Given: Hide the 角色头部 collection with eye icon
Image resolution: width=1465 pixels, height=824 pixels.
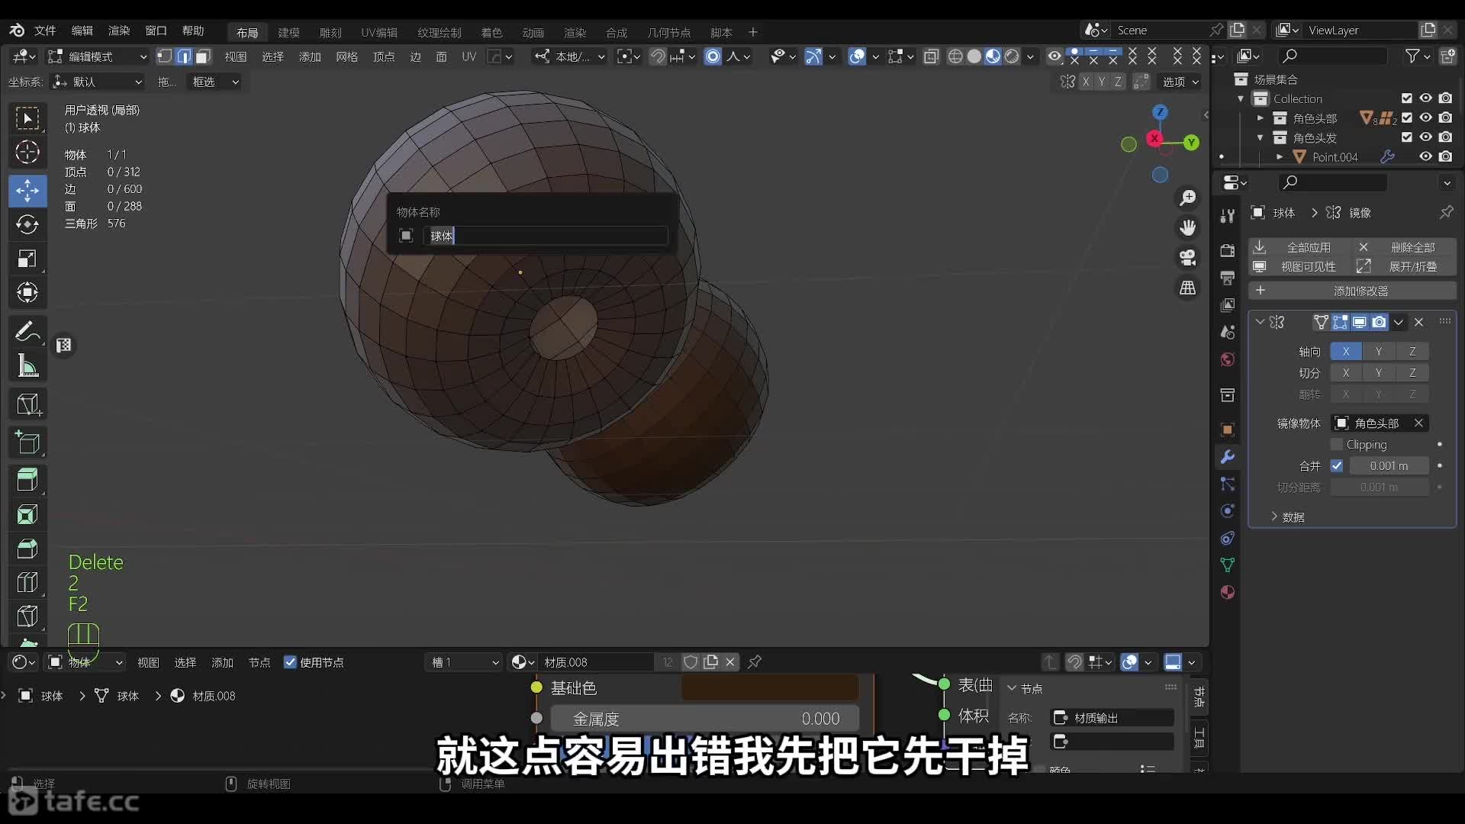Looking at the screenshot, I should tap(1425, 117).
